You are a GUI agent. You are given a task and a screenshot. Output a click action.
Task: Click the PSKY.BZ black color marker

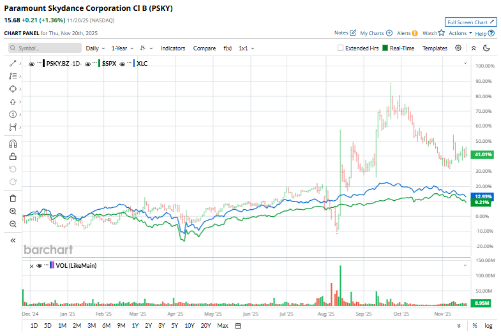click(x=44, y=64)
